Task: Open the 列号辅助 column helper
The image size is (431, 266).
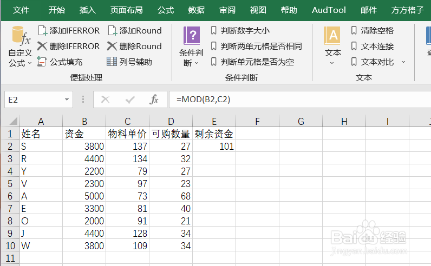Action: pyautogui.click(x=129, y=62)
